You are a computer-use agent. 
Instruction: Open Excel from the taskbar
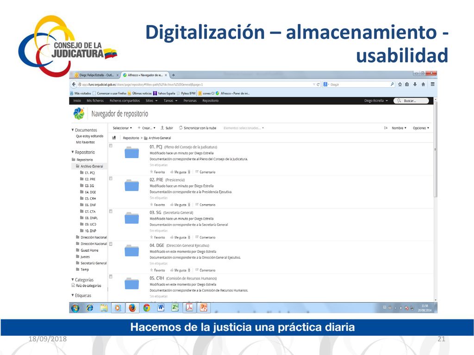click(x=175, y=308)
